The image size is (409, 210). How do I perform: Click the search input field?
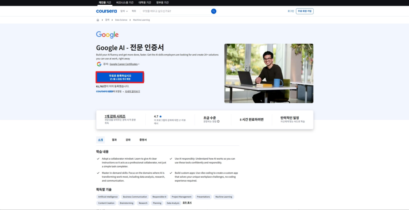[176, 11]
